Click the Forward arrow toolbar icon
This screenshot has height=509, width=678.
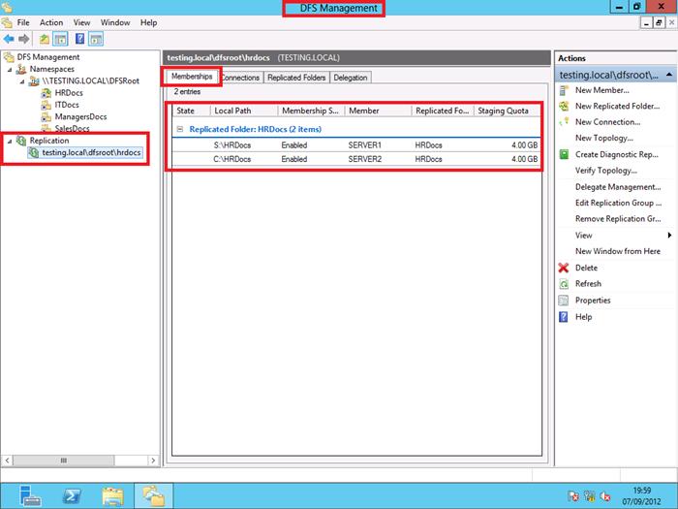(x=24, y=40)
